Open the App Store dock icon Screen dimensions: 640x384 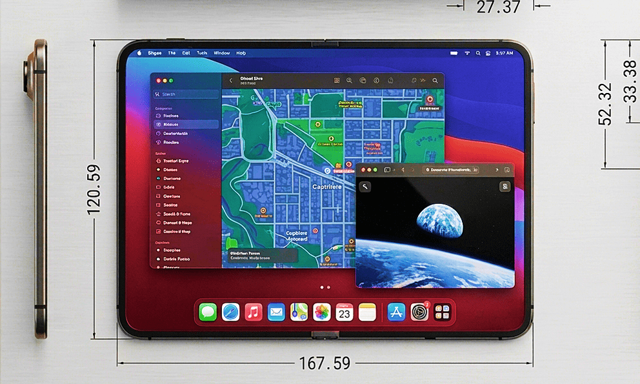pos(396,312)
